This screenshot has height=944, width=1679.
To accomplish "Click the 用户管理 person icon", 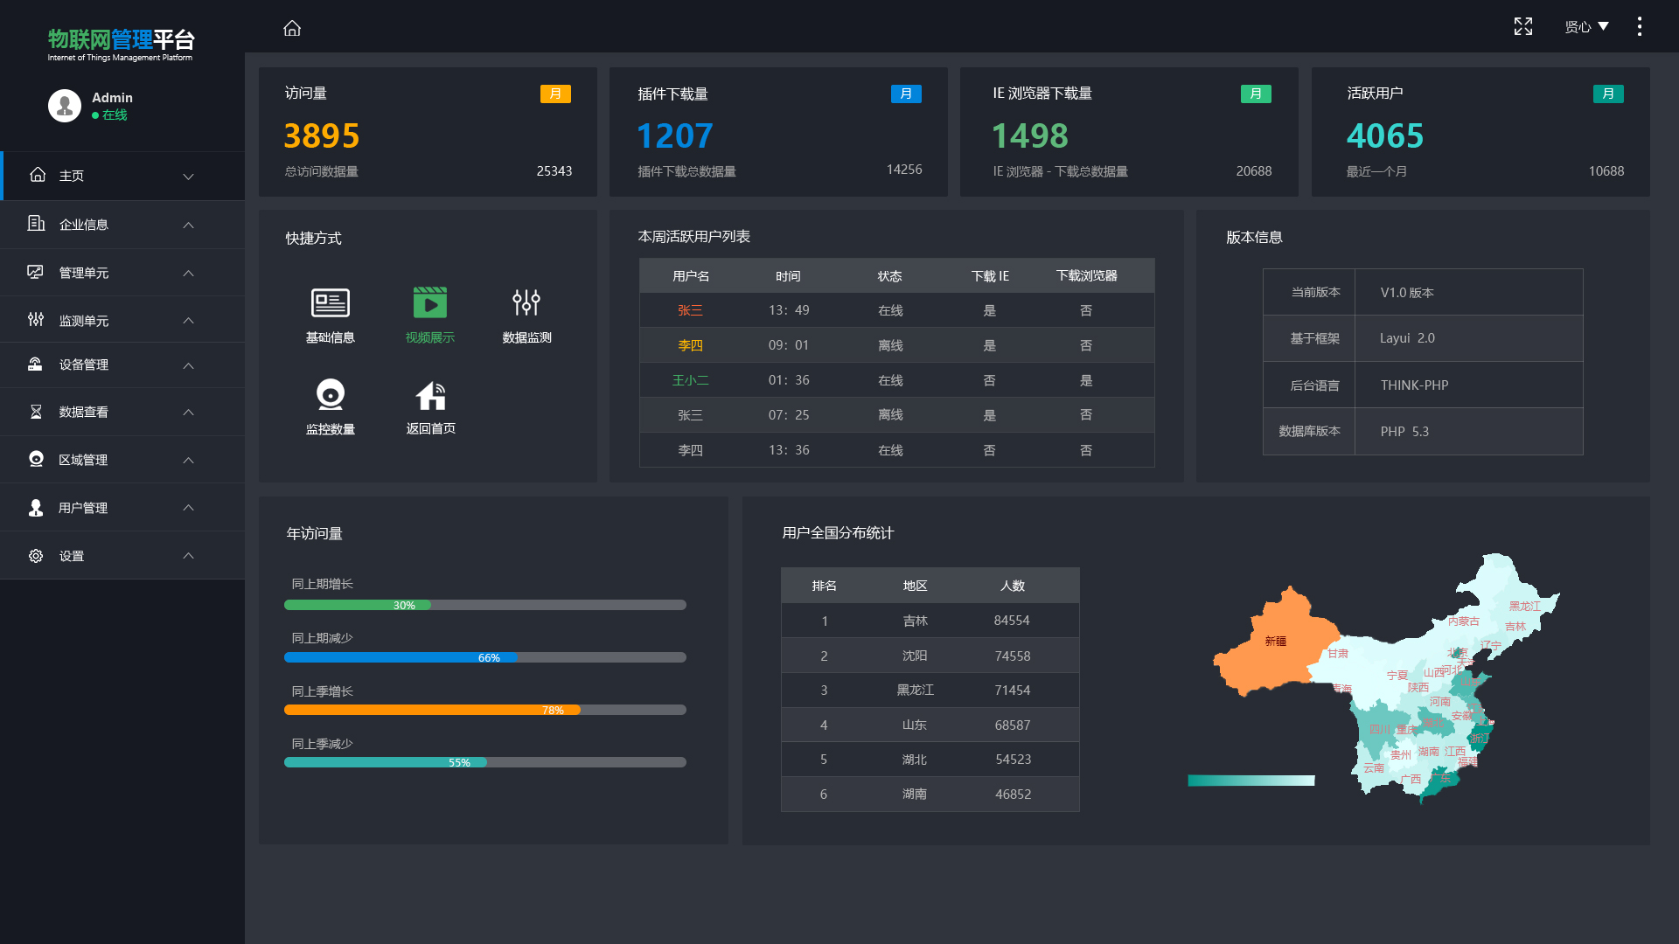I will [x=36, y=508].
